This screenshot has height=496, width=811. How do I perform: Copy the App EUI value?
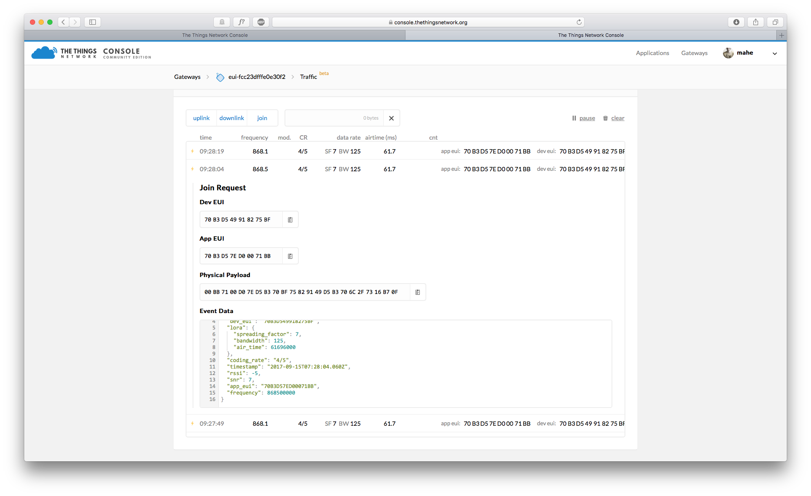click(x=290, y=256)
